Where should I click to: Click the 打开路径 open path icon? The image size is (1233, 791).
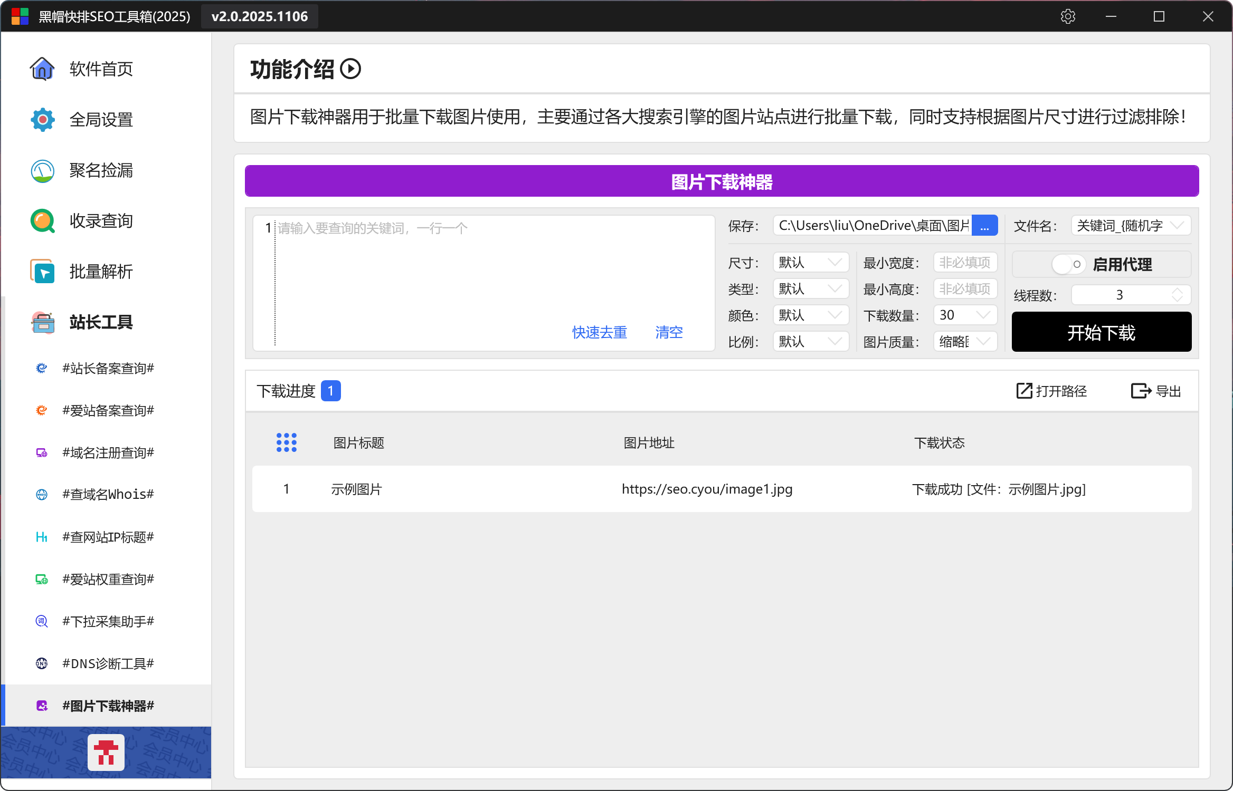point(1024,391)
